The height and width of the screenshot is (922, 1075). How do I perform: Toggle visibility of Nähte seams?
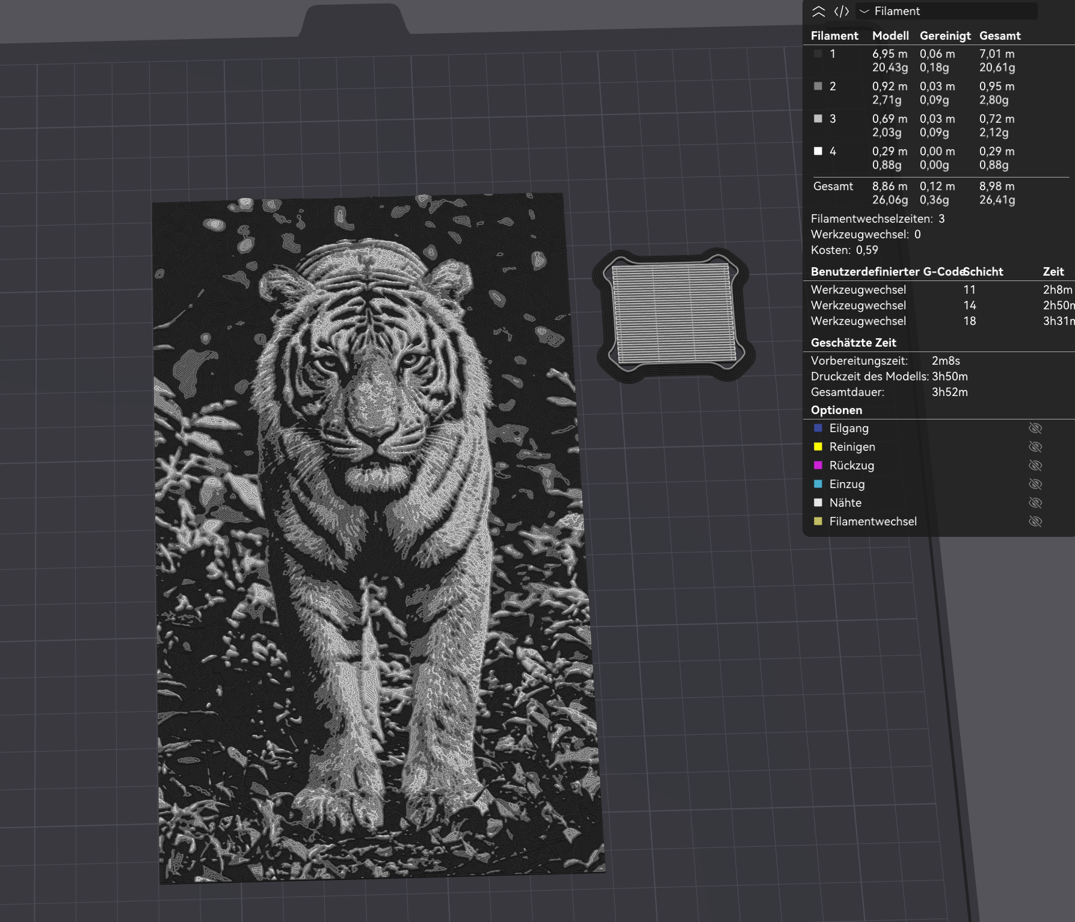pos(1035,503)
